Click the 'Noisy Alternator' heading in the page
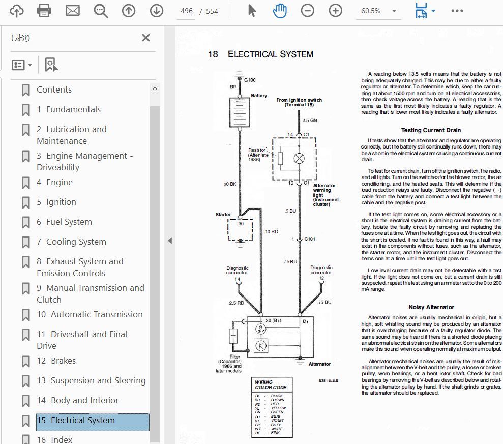This screenshot has height=444, width=503. [431, 307]
